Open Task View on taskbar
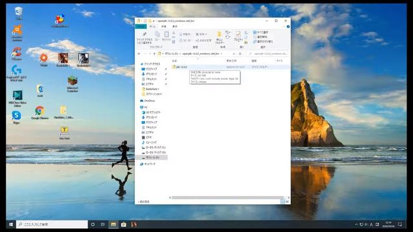The width and height of the screenshot is (413, 232). pyautogui.click(x=103, y=224)
